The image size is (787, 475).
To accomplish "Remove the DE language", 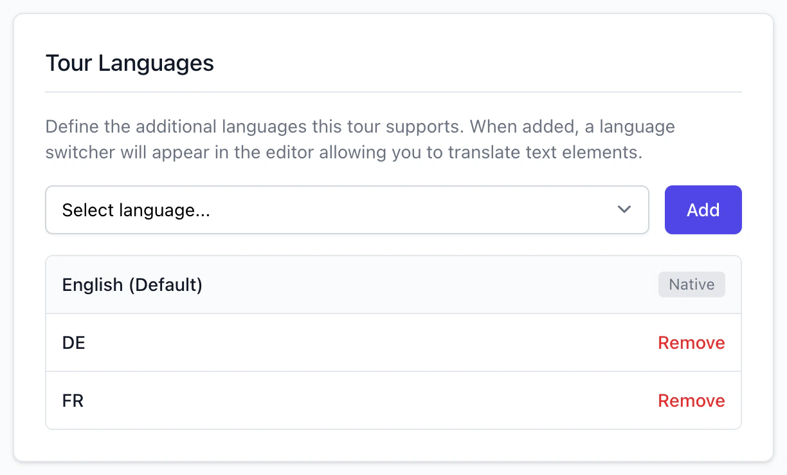I will (691, 343).
